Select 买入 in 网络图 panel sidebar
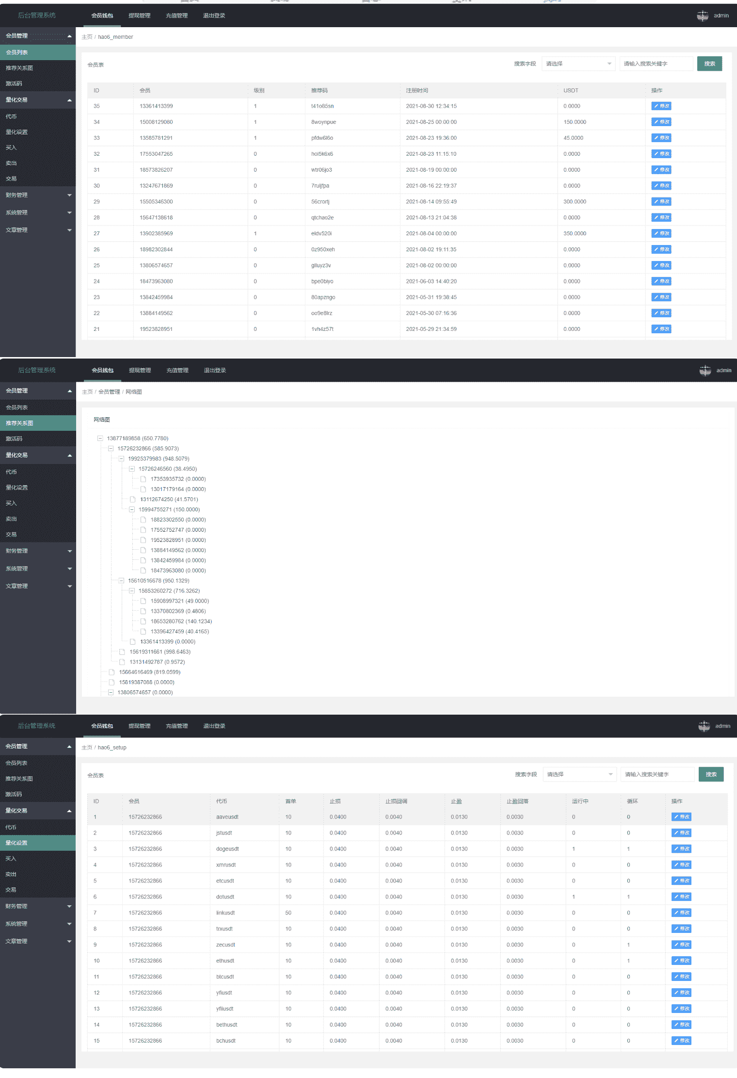Image resolution: width=737 pixels, height=1078 pixels. [38, 503]
